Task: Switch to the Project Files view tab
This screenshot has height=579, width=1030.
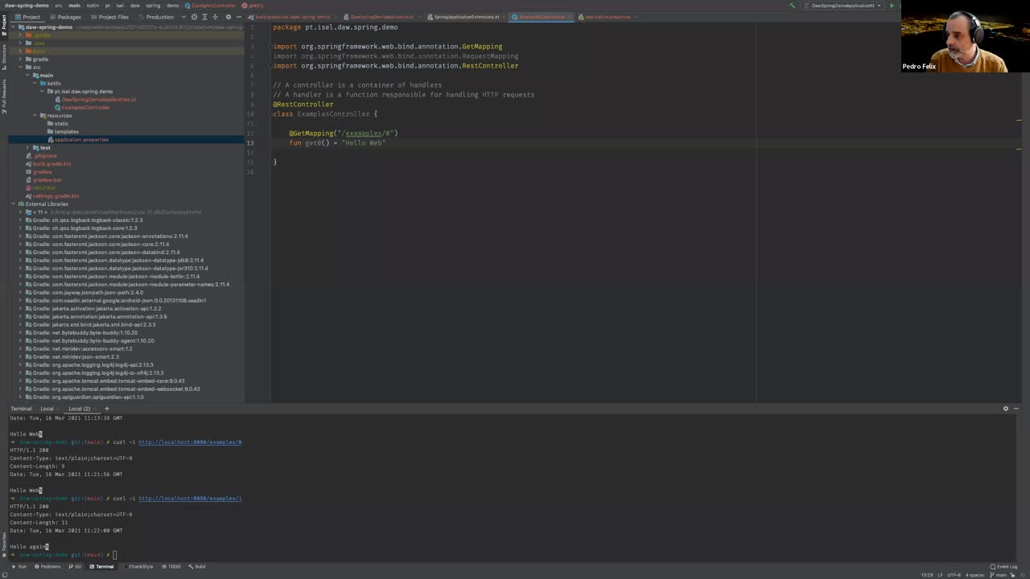Action: (109, 17)
